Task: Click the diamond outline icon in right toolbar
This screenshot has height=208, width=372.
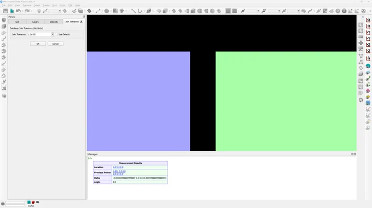Action: [361, 68]
